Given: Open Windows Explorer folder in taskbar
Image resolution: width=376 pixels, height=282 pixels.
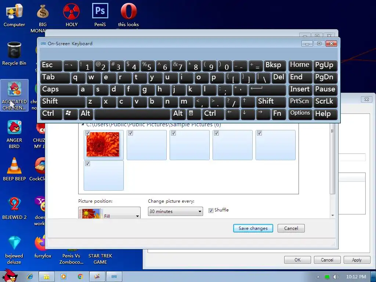Looking at the screenshot, I should click(47, 277).
